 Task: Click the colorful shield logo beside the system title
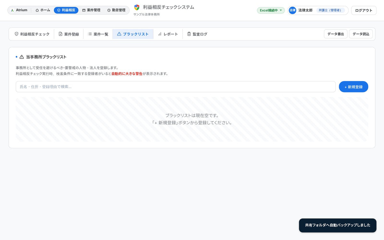[137, 7]
